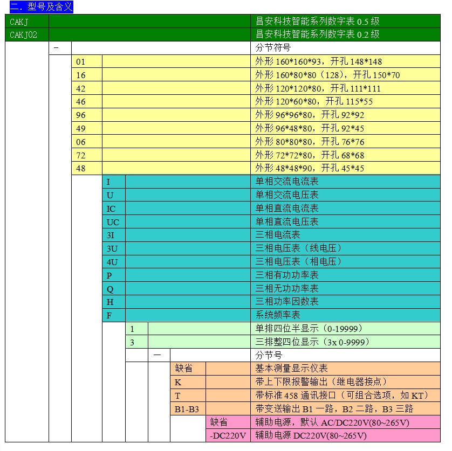Click the 0.5 级 series description text
The image size is (452, 451).
coord(317,22)
